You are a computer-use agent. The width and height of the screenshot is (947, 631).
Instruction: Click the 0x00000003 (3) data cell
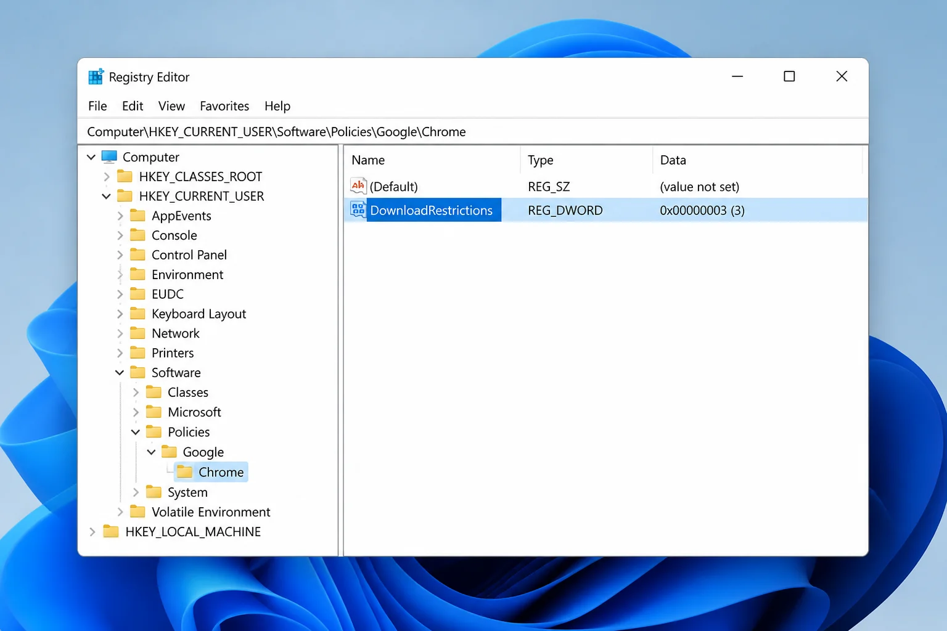click(x=702, y=210)
